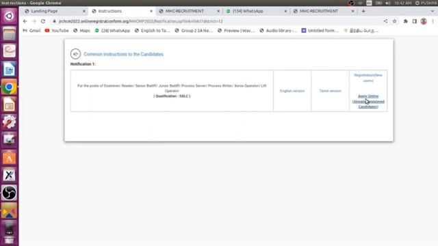
Task: Open Chrome three-dot menu
Action: (x=433, y=21)
